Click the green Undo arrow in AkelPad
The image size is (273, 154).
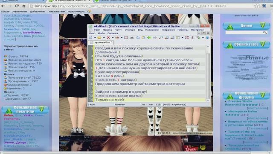pos(149,38)
